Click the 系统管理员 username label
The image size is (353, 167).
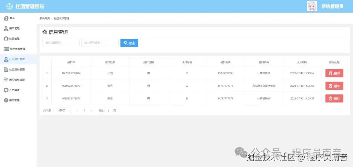coord(332,6)
